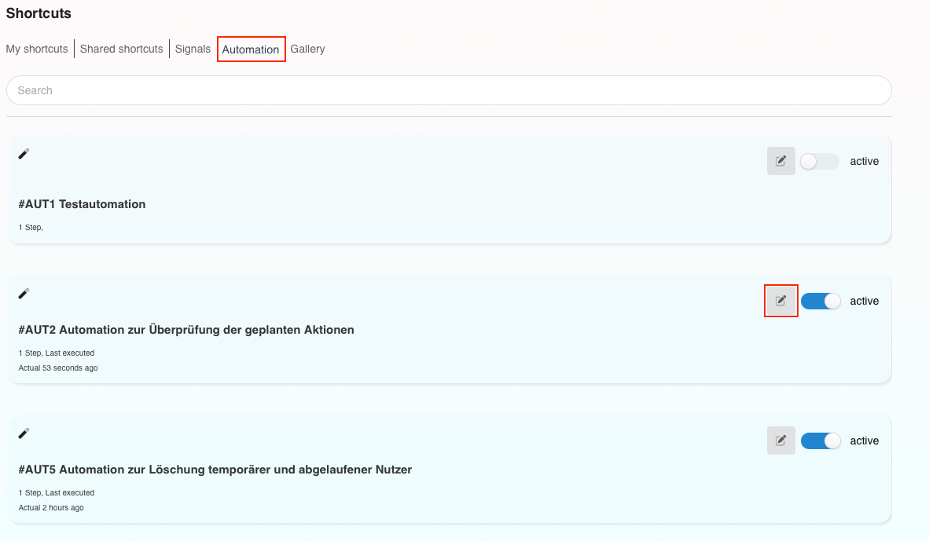Click '1 Step, Last executed' under #AUT5
929x541 pixels.
point(57,492)
